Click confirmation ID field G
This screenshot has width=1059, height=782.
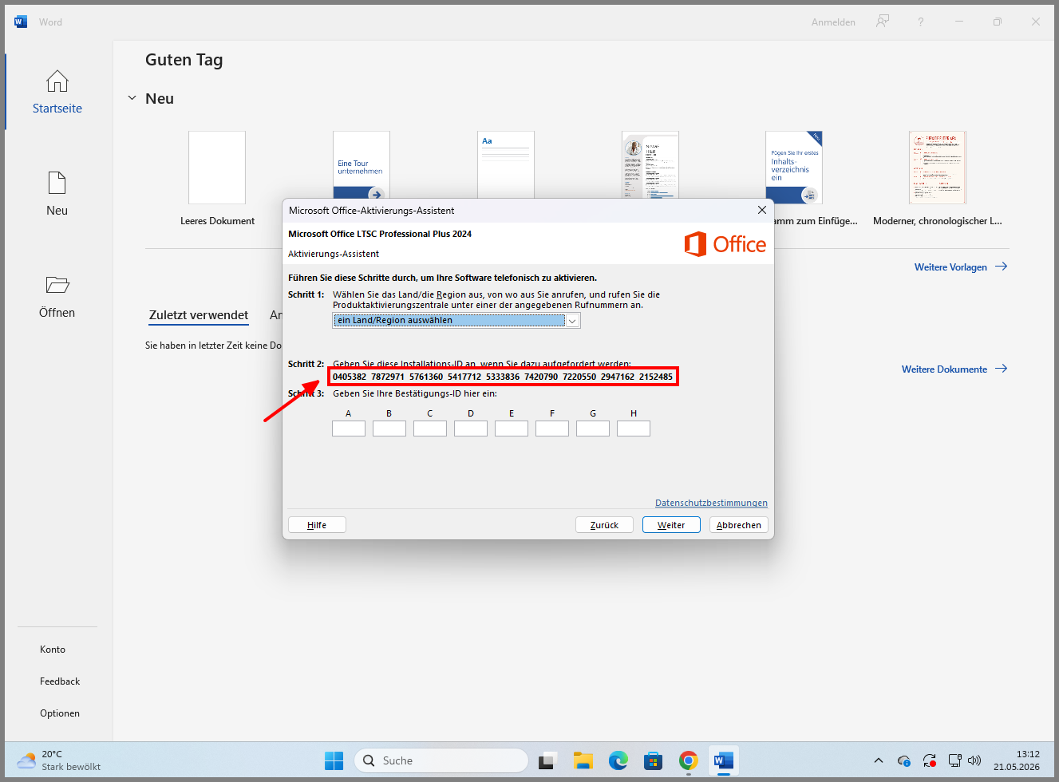593,429
